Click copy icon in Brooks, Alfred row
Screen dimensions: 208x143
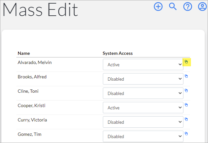[186, 76]
